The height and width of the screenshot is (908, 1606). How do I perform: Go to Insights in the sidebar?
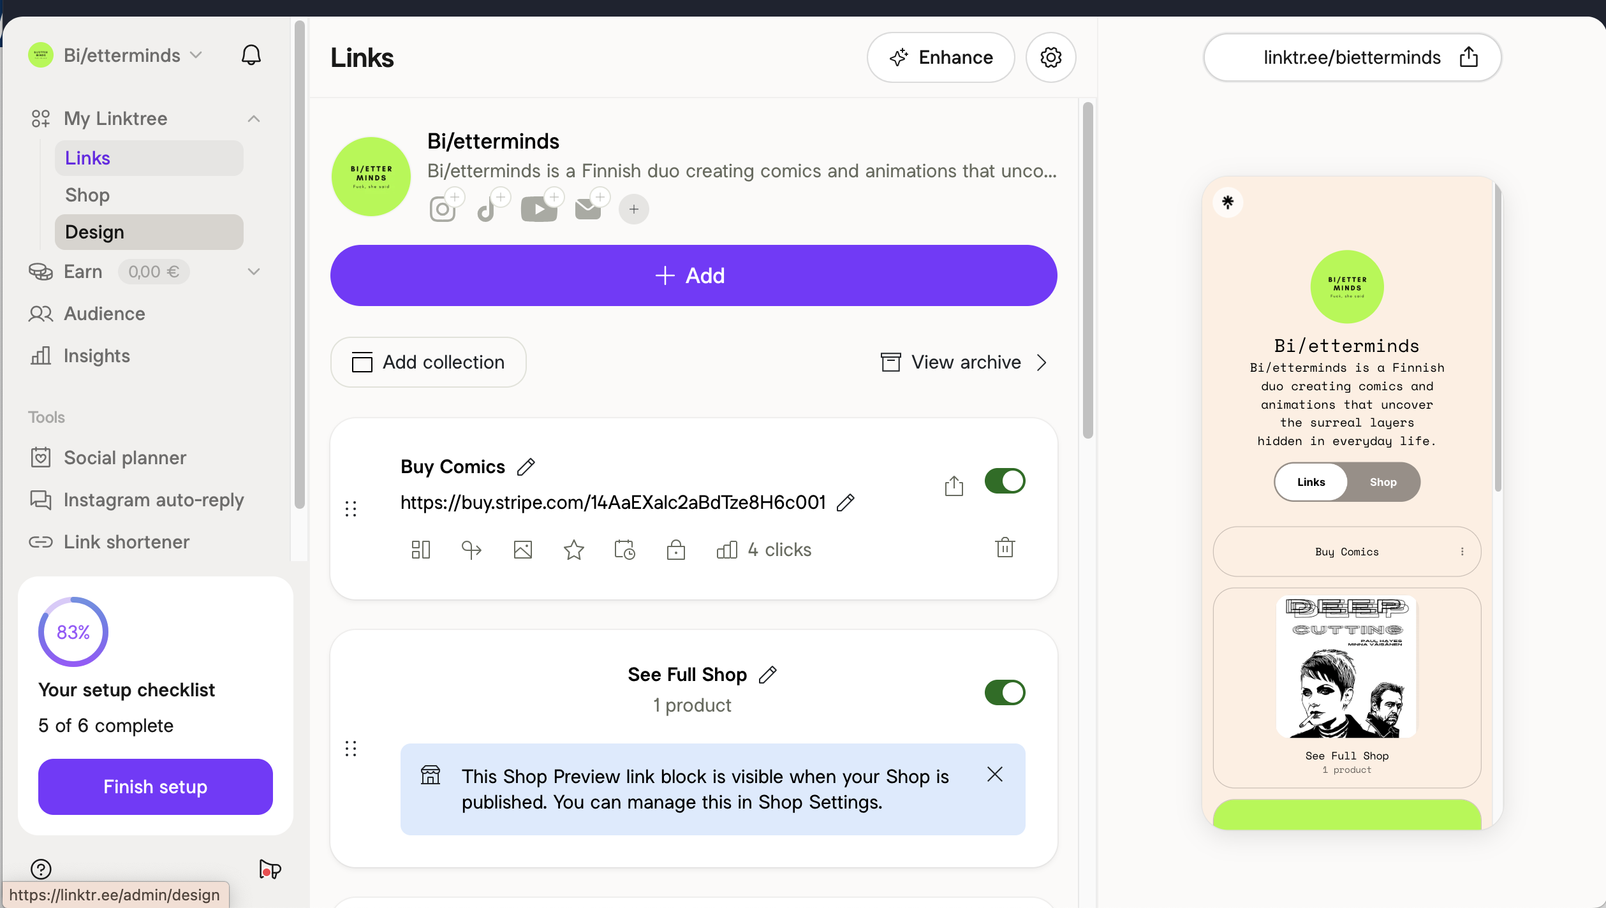[x=96, y=356]
